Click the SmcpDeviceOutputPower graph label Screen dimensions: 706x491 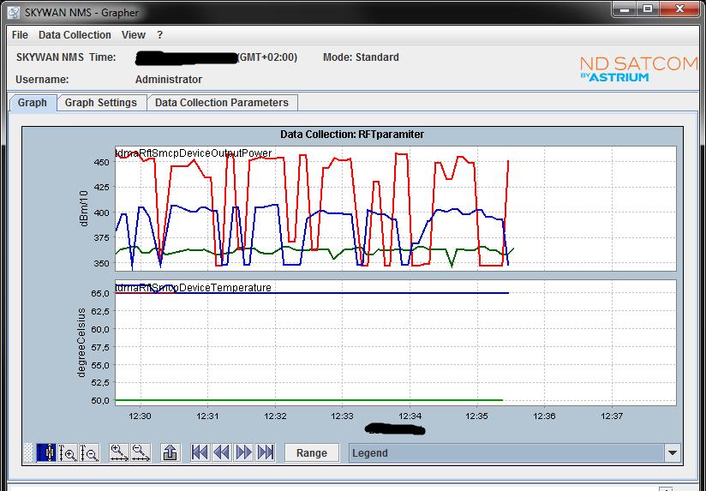tap(194, 153)
